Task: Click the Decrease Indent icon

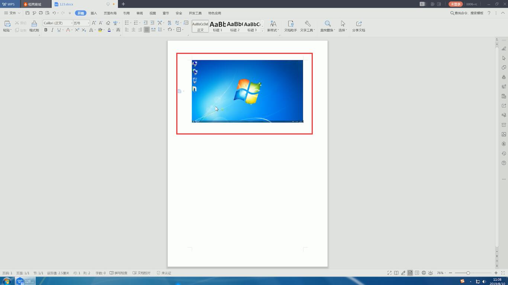Action: pos(145,23)
